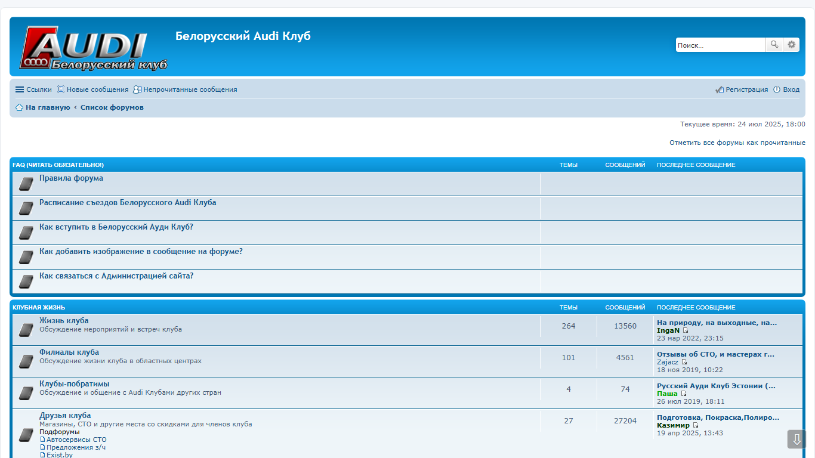
Task: Click date 19 апр 2025, 13:43
Action: [690, 433]
